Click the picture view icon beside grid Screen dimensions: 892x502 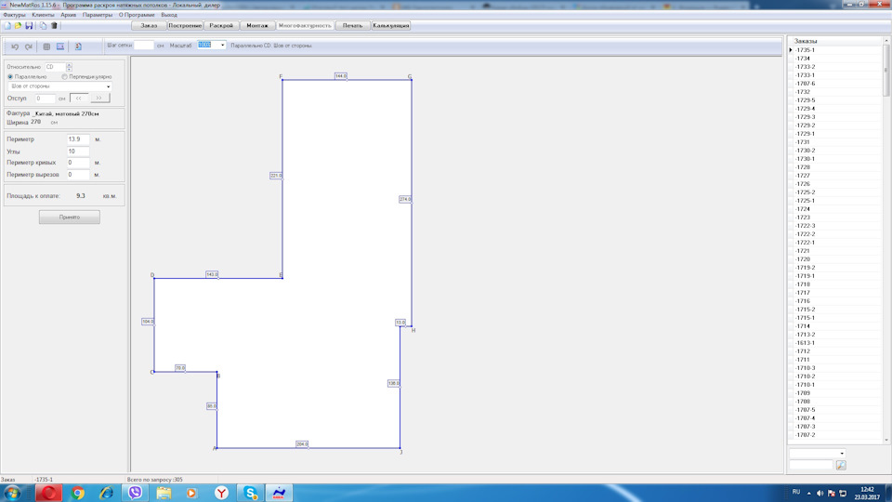click(60, 46)
